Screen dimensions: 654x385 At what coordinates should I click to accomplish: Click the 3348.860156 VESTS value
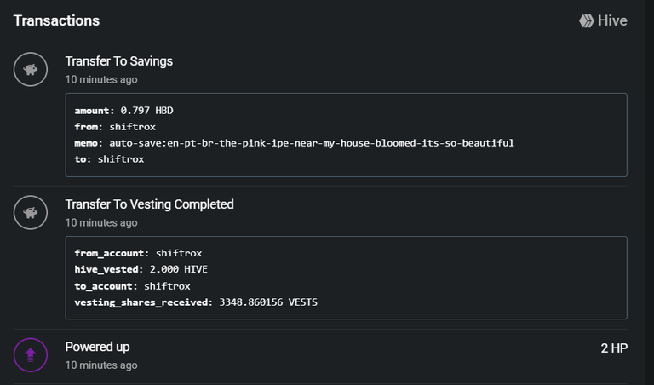268,302
